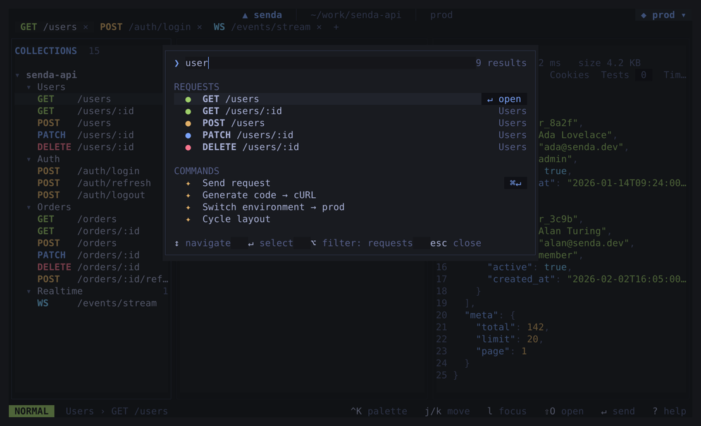The height and width of the screenshot is (426, 701).
Task: Collapse the Realtime folder
Action: pos(28,291)
